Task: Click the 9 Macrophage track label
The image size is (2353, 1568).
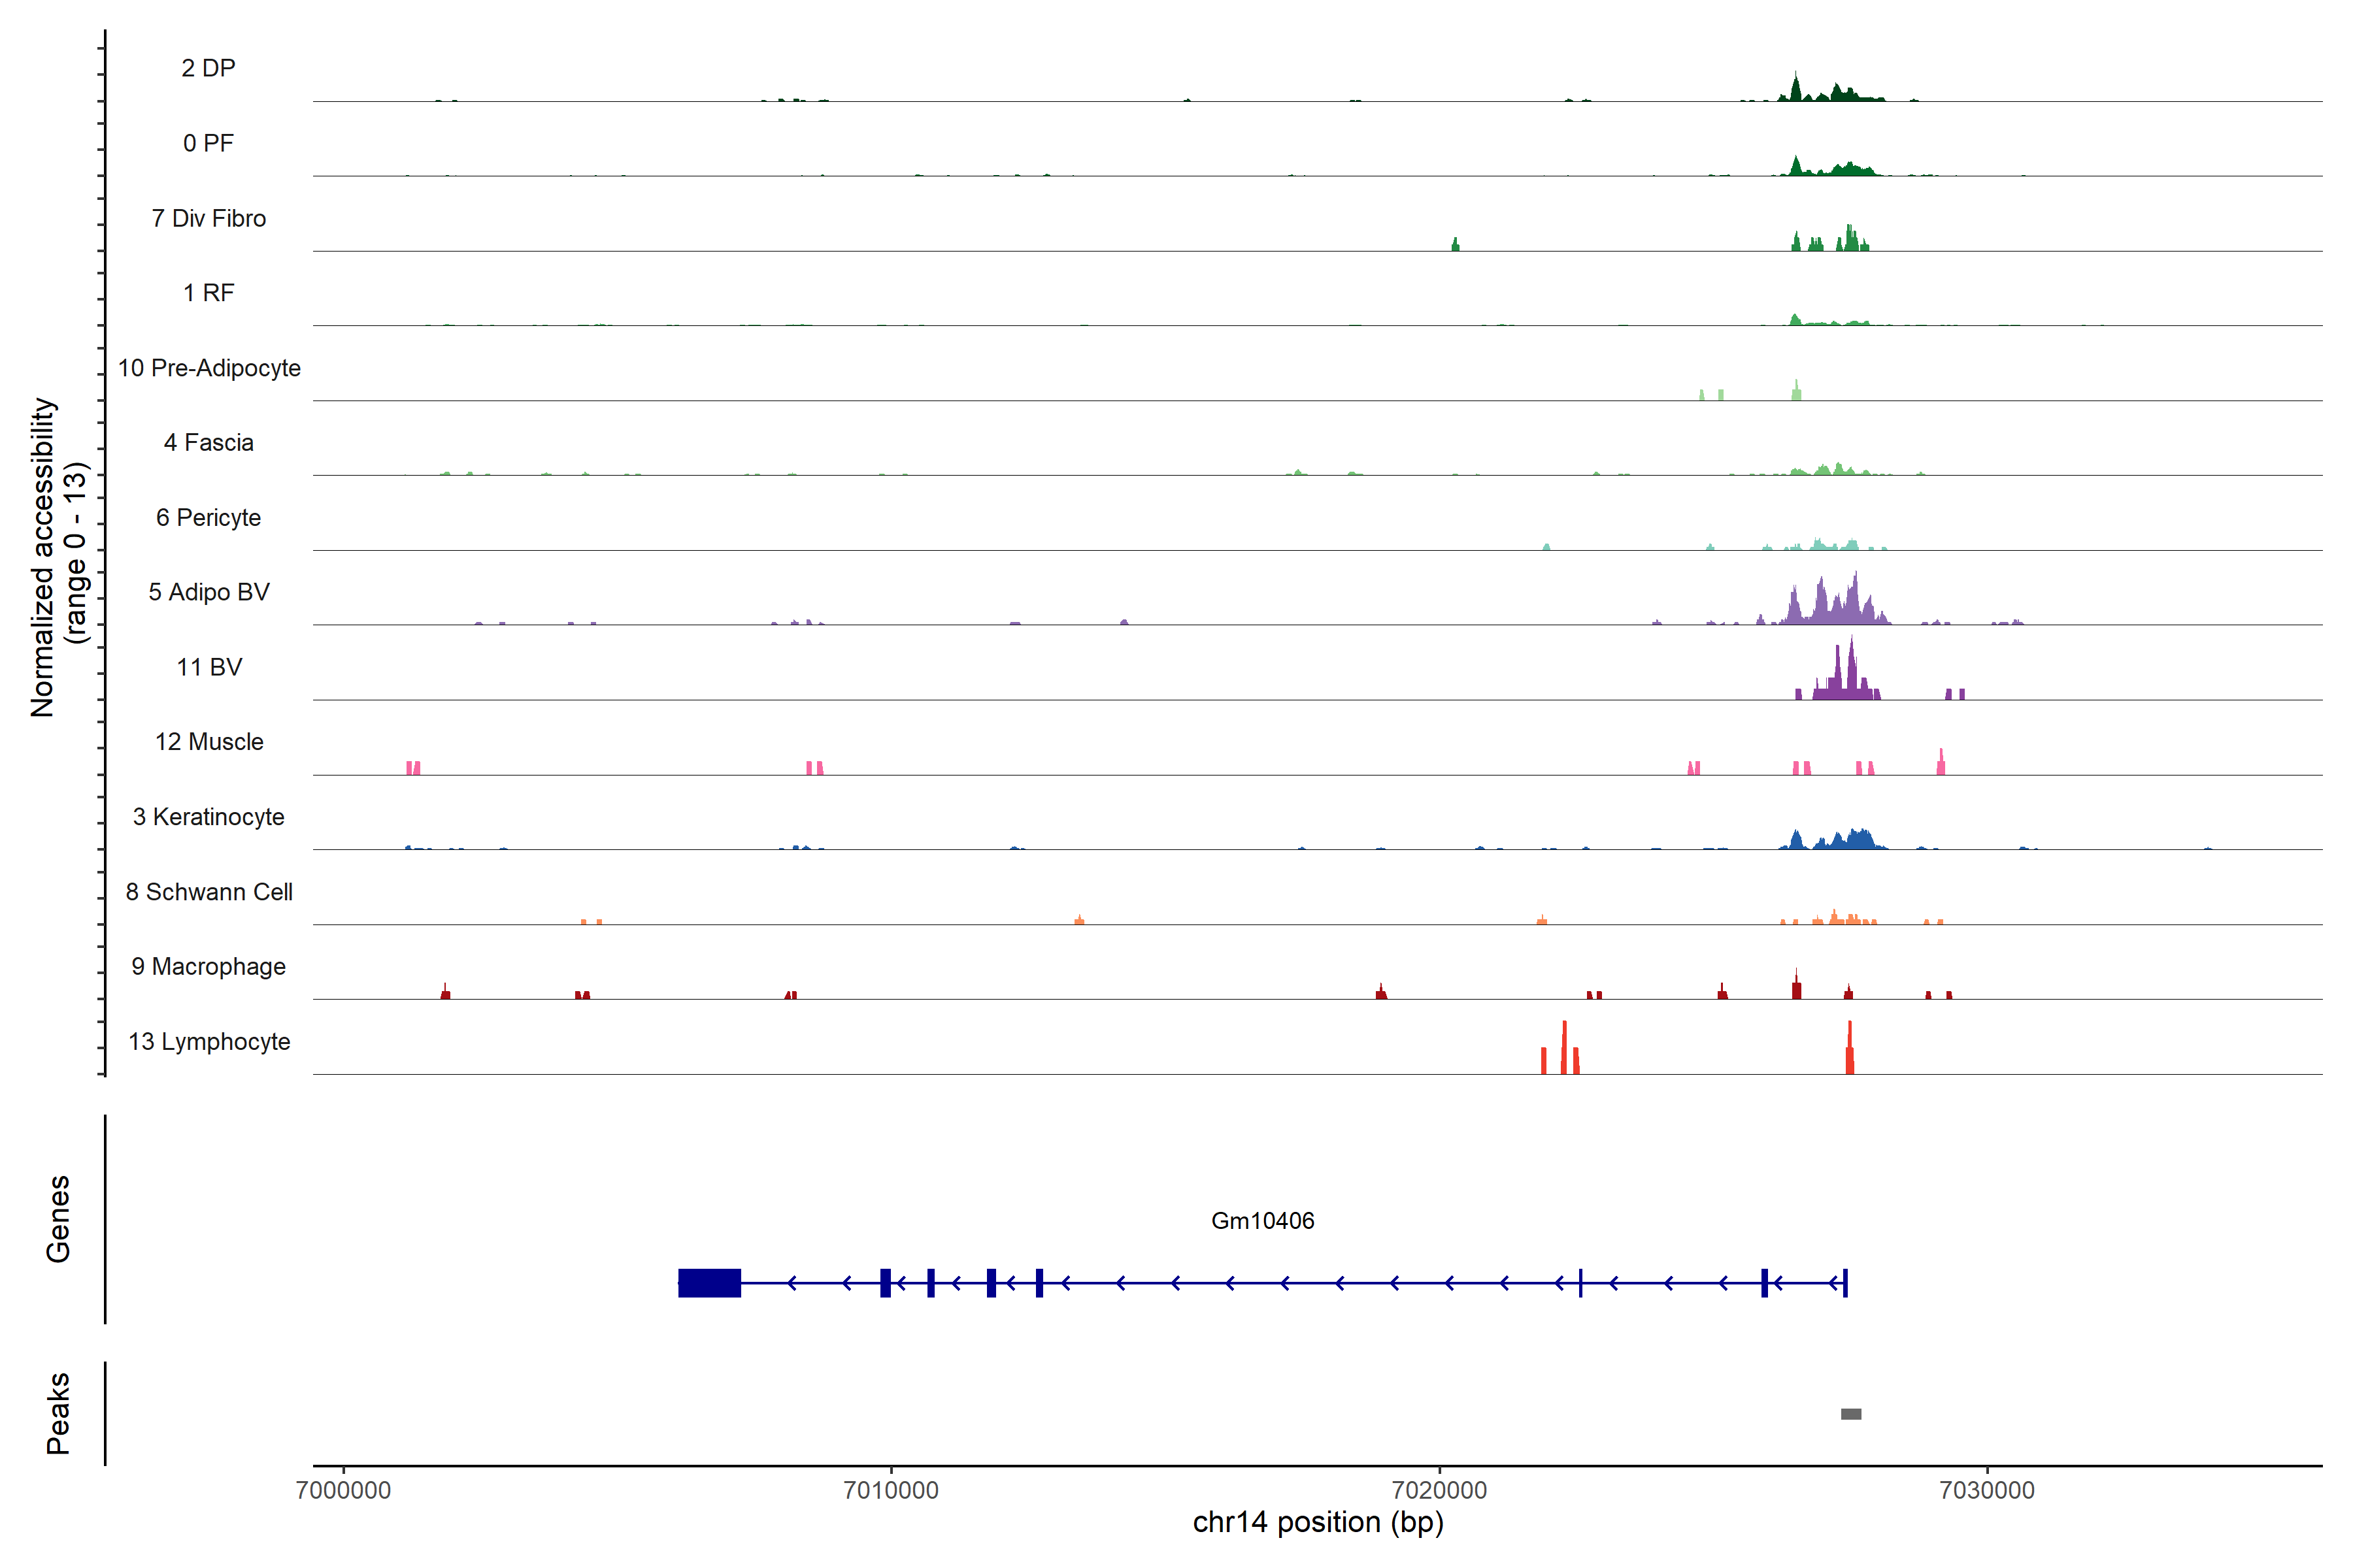Action: (208, 966)
